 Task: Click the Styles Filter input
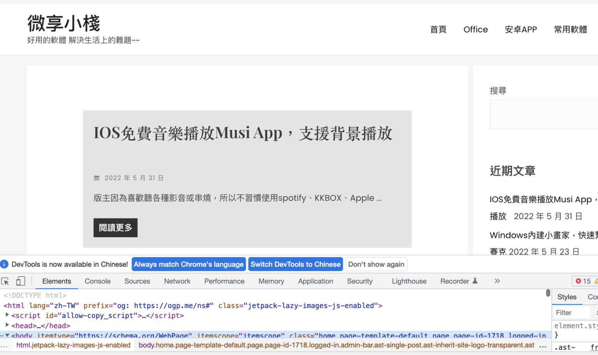click(x=572, y=313)
